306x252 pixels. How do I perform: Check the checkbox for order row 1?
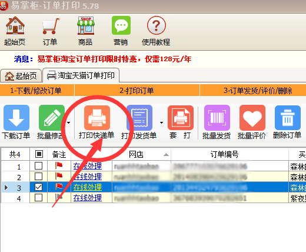click(38, 166)
